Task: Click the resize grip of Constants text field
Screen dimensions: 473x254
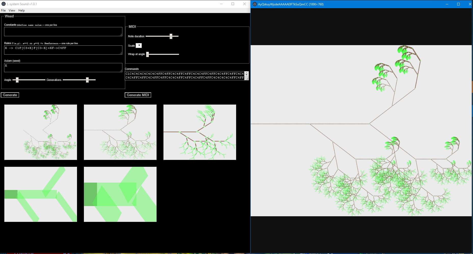Action: (121, 35)
